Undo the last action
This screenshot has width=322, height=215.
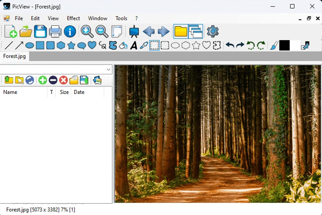point(230,46)
